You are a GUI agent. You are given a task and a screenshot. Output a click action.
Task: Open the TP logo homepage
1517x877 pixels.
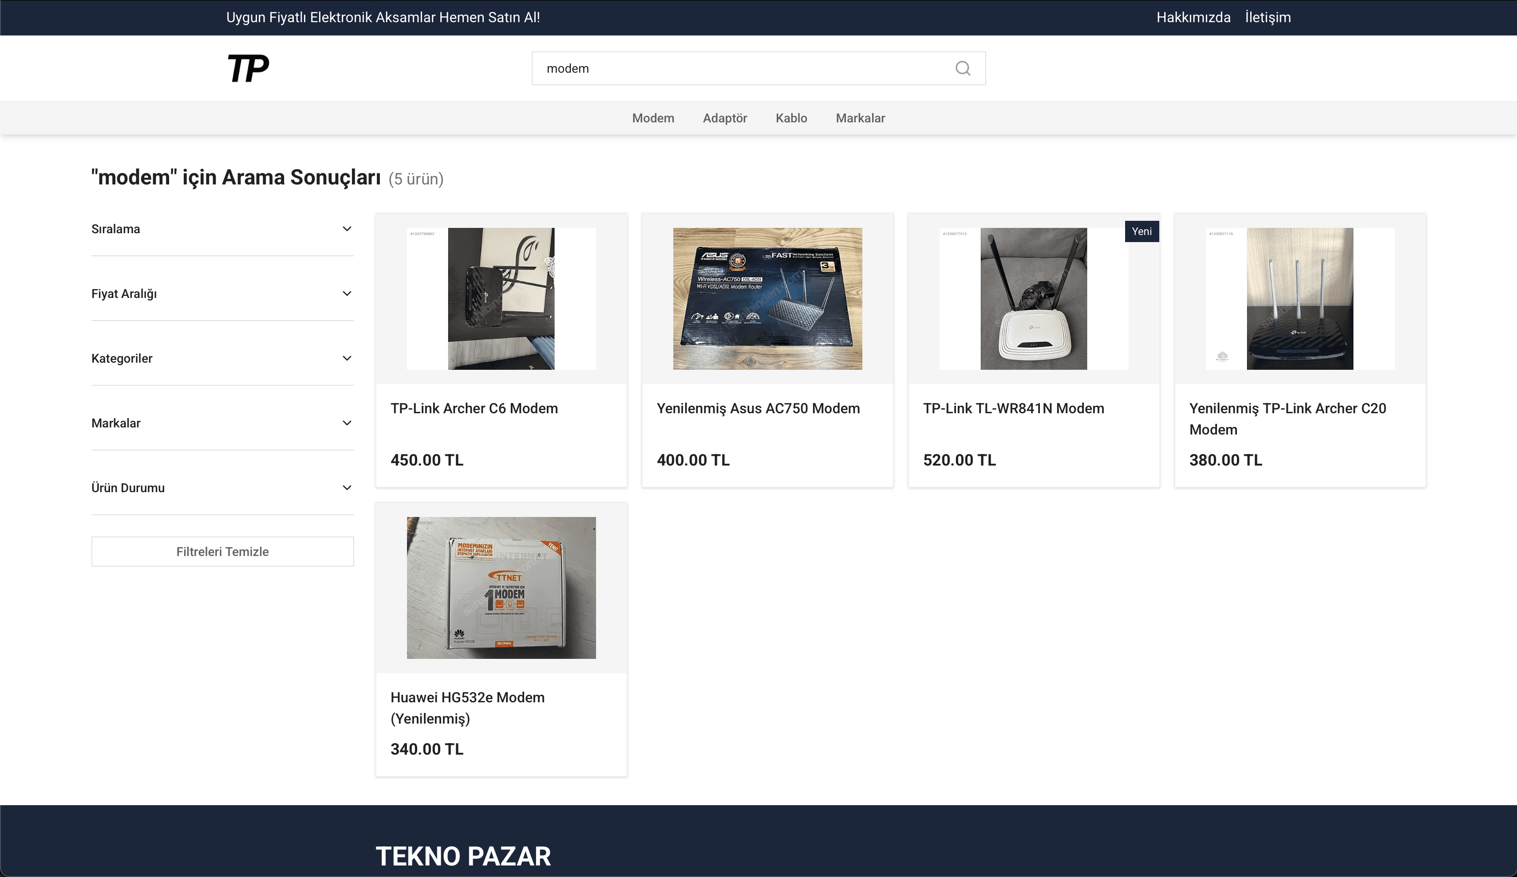(x=248, y=69)
